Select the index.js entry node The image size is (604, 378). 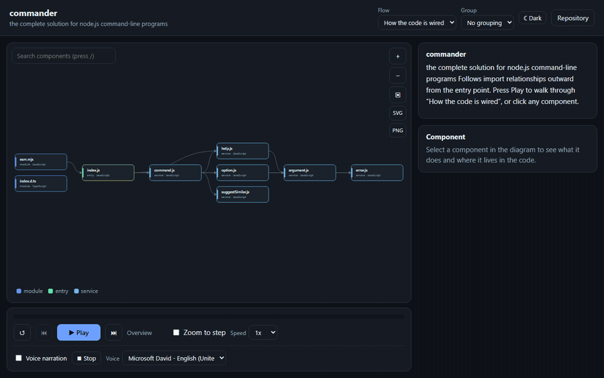(x=108, y=173)
